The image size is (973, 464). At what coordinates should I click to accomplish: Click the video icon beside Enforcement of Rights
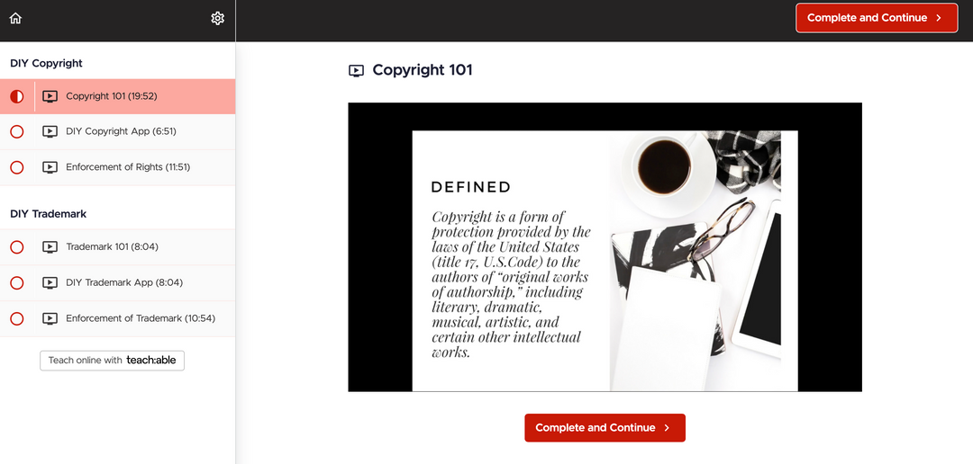pos(50,167)
